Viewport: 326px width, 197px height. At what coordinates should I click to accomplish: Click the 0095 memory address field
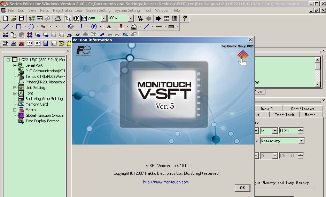tap(288, 131)
